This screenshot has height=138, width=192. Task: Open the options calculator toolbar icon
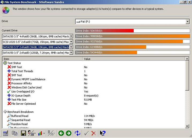pos(6,133)
